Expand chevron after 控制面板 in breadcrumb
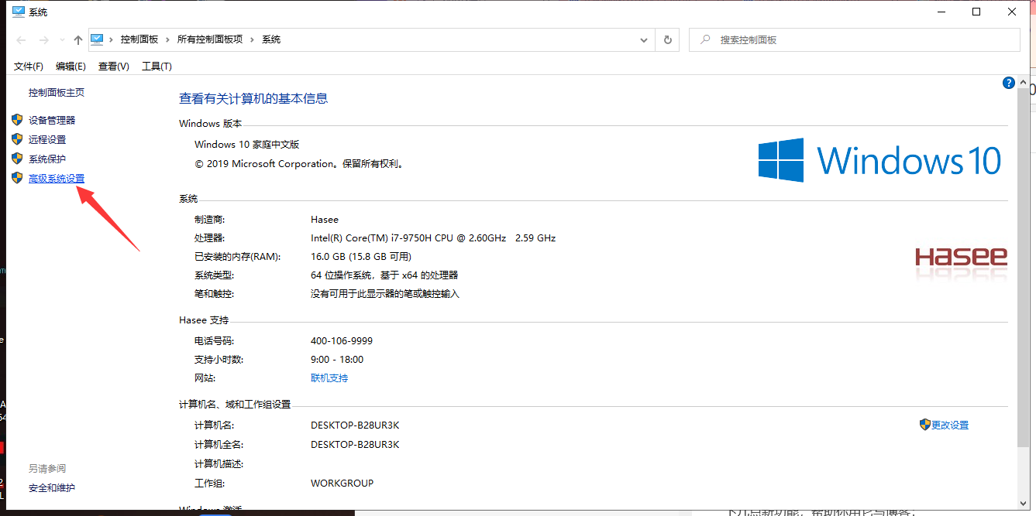Screen dimensions: 1036x516 point(168,39)
